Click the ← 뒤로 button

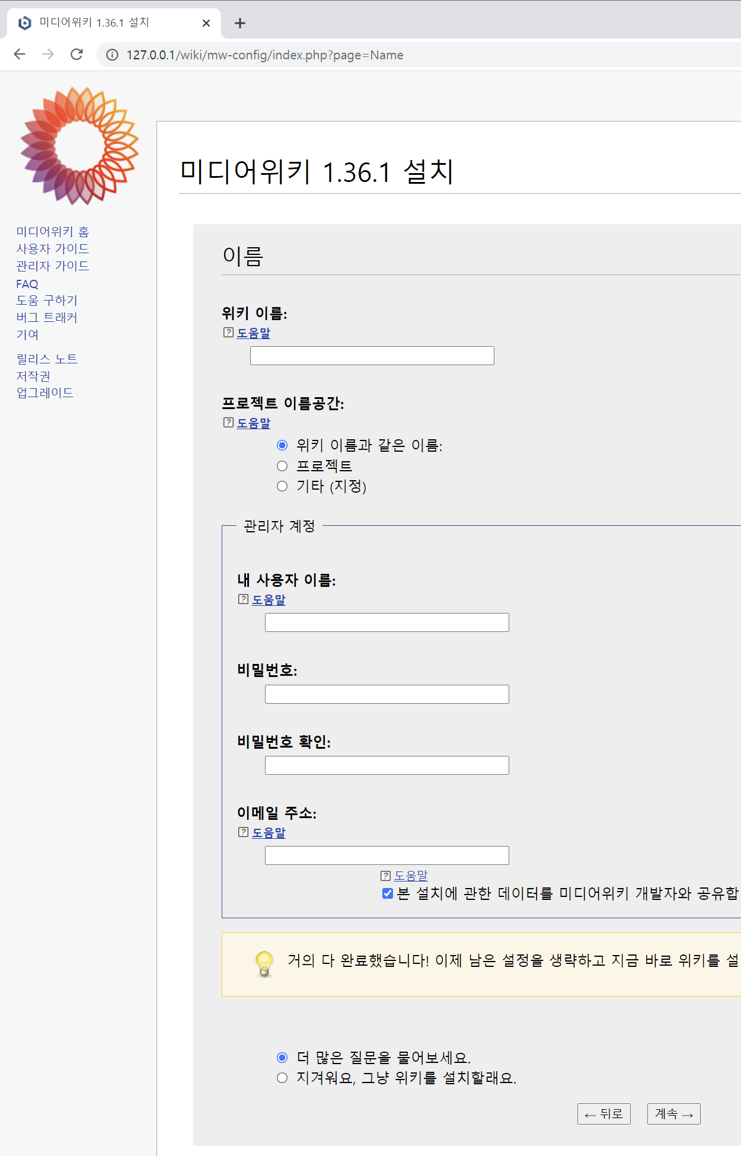(604, 1114)
